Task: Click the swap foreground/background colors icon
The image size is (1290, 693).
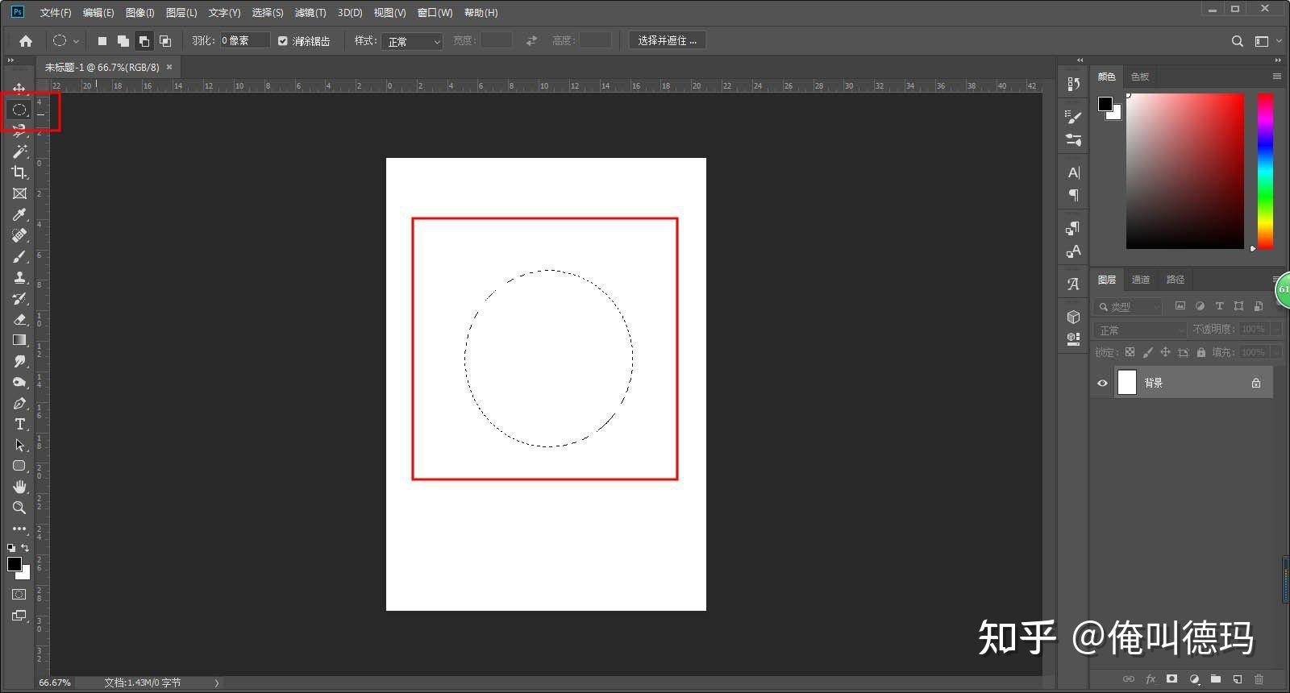Action: click(25, 548)
